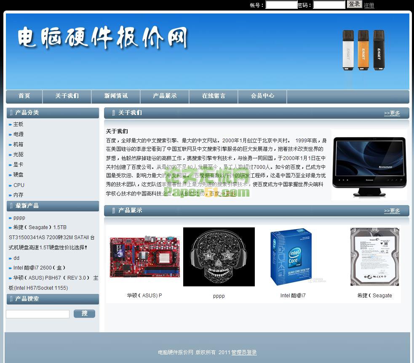The width and height of the screenshot is (414, 363).
Task: Open the 希捷 Seagate 1.5TB latest product link
Action: (51, 238)
